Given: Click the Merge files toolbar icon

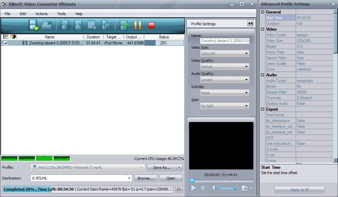Looking at the screenshot, I should click(x=105, y=25).
